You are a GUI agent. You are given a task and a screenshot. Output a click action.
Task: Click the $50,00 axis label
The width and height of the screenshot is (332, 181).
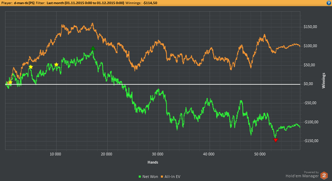[x=309, y=65]
